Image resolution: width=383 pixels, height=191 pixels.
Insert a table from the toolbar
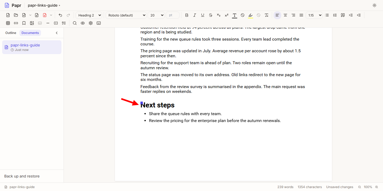tap(8, 23)
